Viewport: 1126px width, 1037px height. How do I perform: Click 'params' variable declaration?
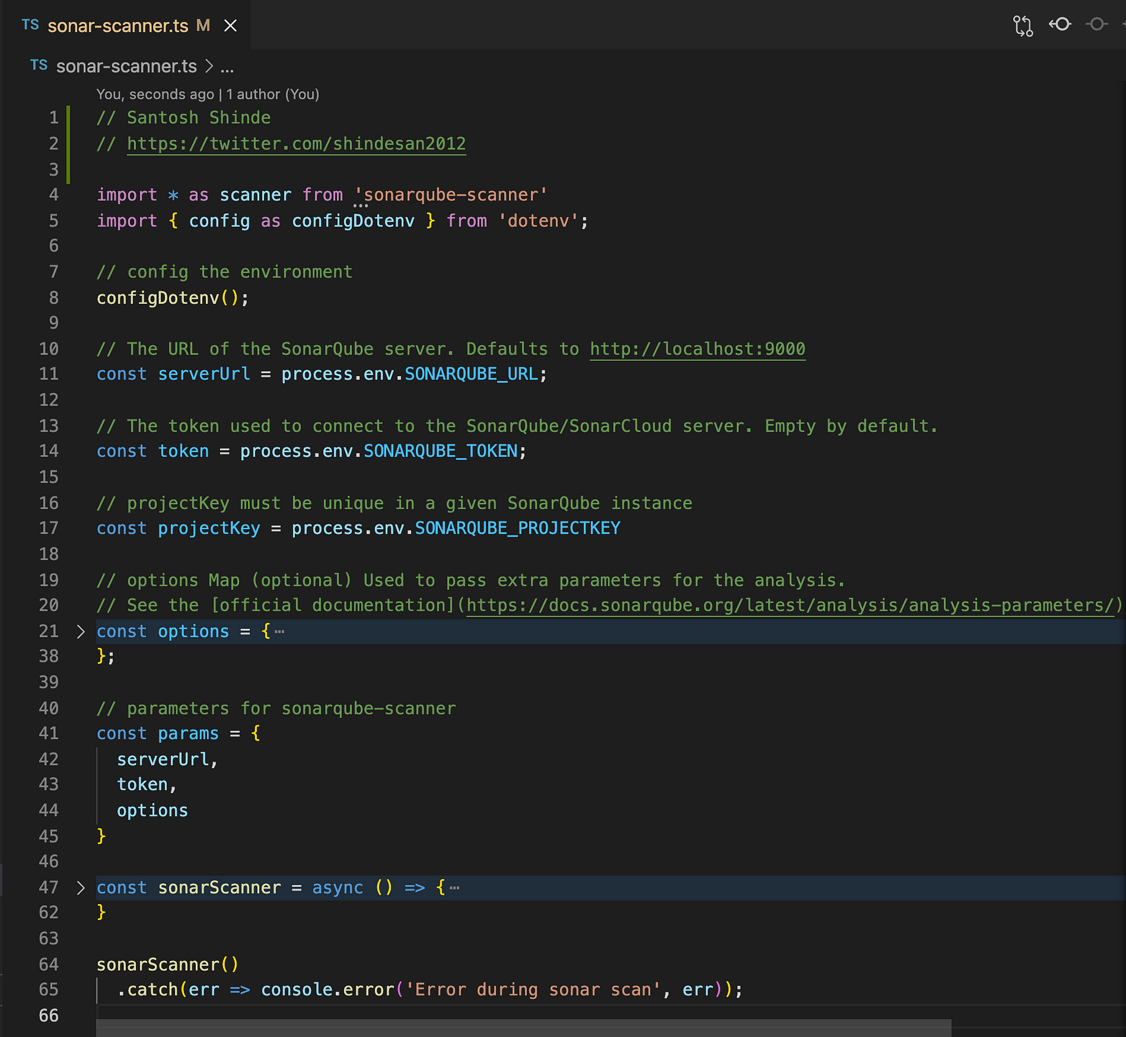coord(188,733)
